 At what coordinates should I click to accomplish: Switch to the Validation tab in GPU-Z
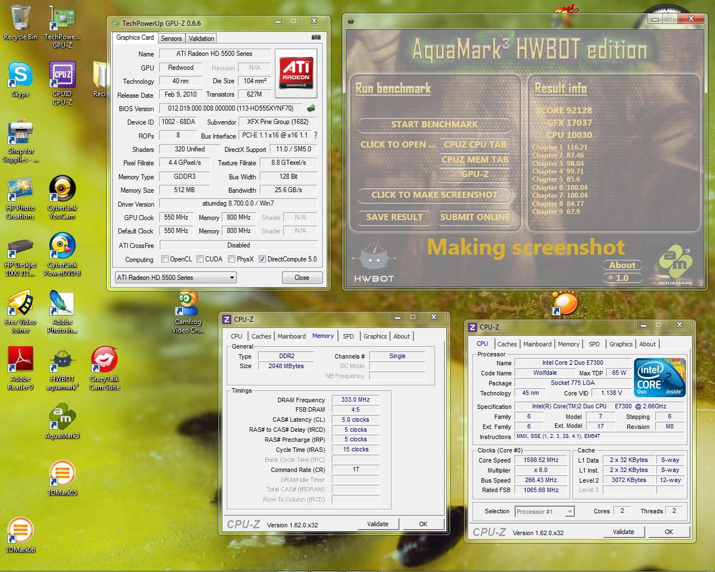tap(201, 39)
